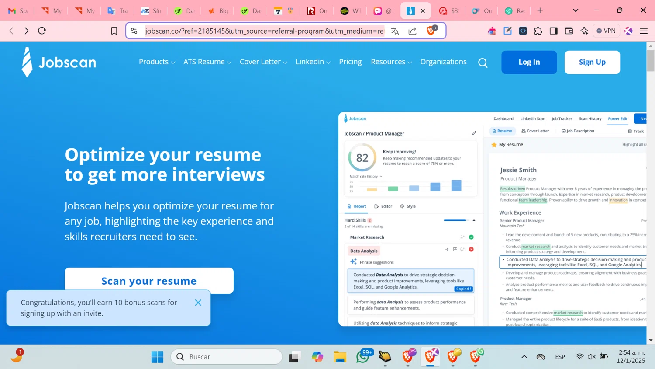
Task: Expand the tab search dropdown
Action: (x=576, y=10)
